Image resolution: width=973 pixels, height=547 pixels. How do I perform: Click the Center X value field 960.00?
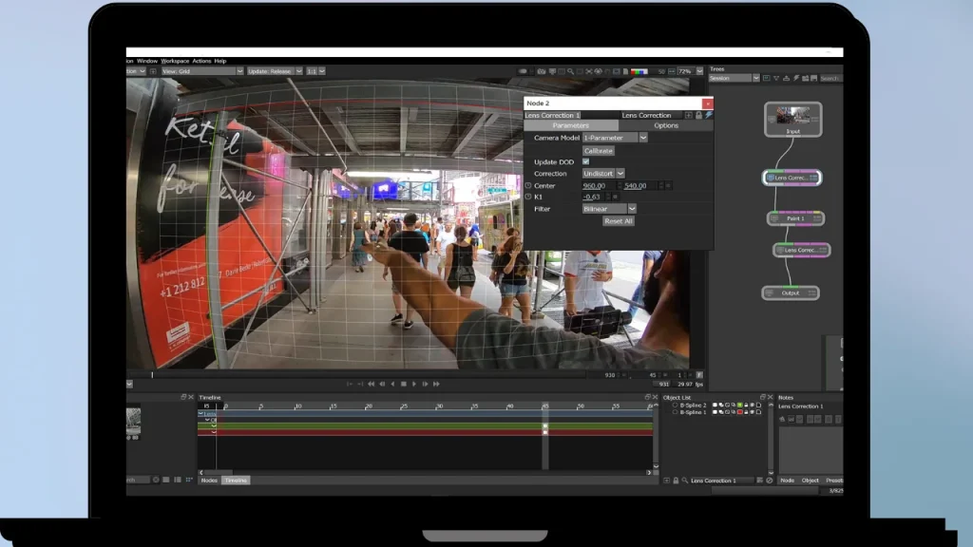(x=599, y=185)
